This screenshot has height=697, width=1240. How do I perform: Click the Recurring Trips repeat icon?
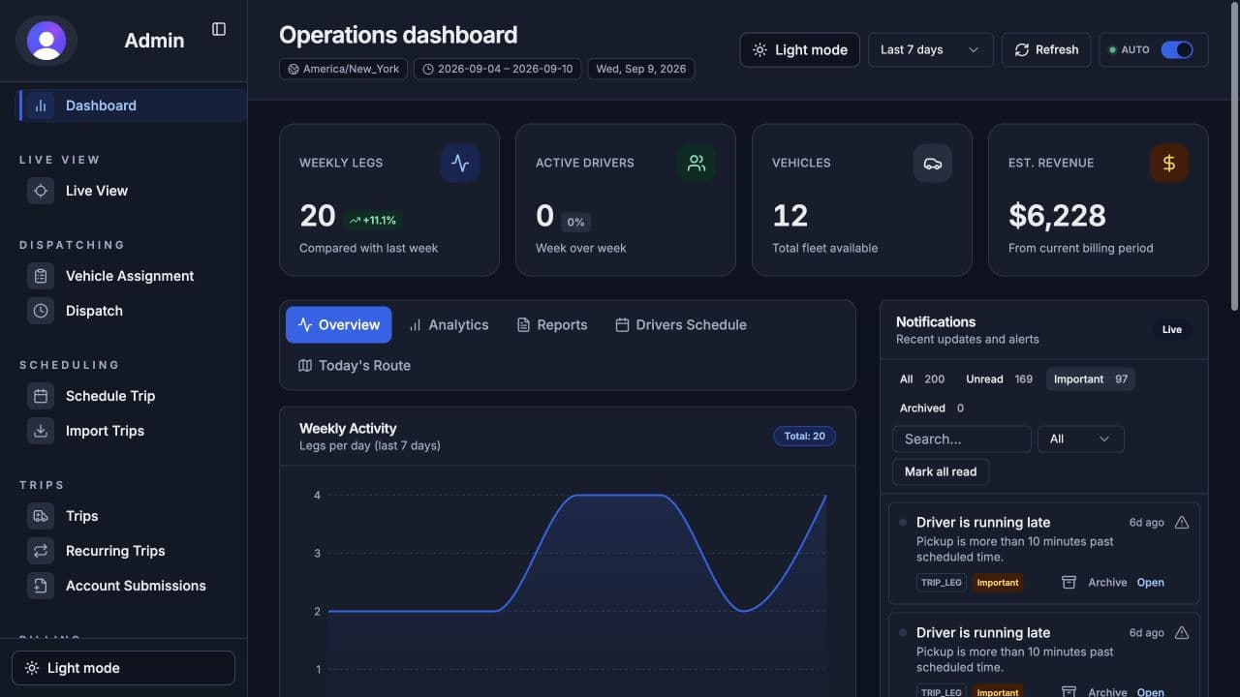coord(41,551)
